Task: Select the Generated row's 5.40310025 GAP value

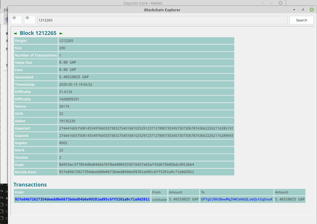Action: coord(74,77)
